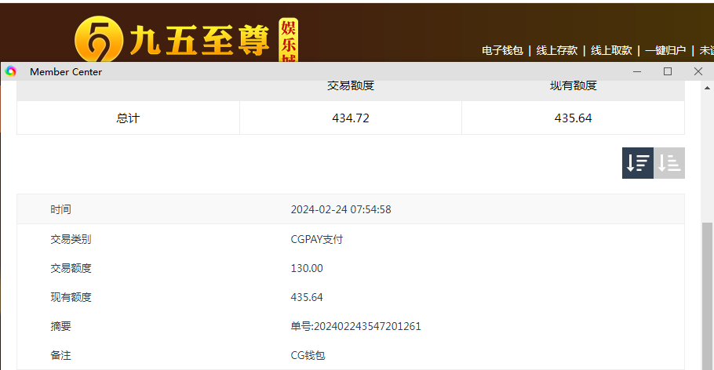The image size is (714, 370).
Task: Click the 备注 row label
Action: pos(60,355)
